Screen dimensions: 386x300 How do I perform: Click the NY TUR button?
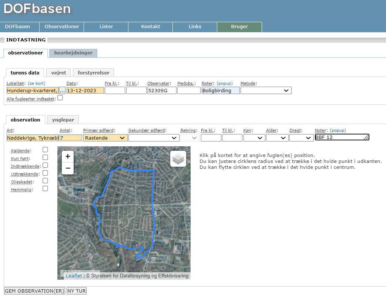tap(77, 291)
